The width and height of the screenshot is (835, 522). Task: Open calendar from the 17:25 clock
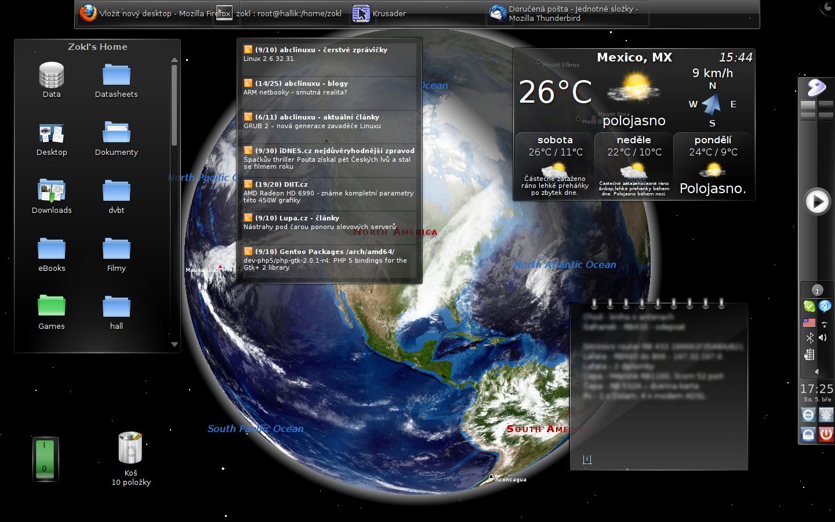coord(816,389)
